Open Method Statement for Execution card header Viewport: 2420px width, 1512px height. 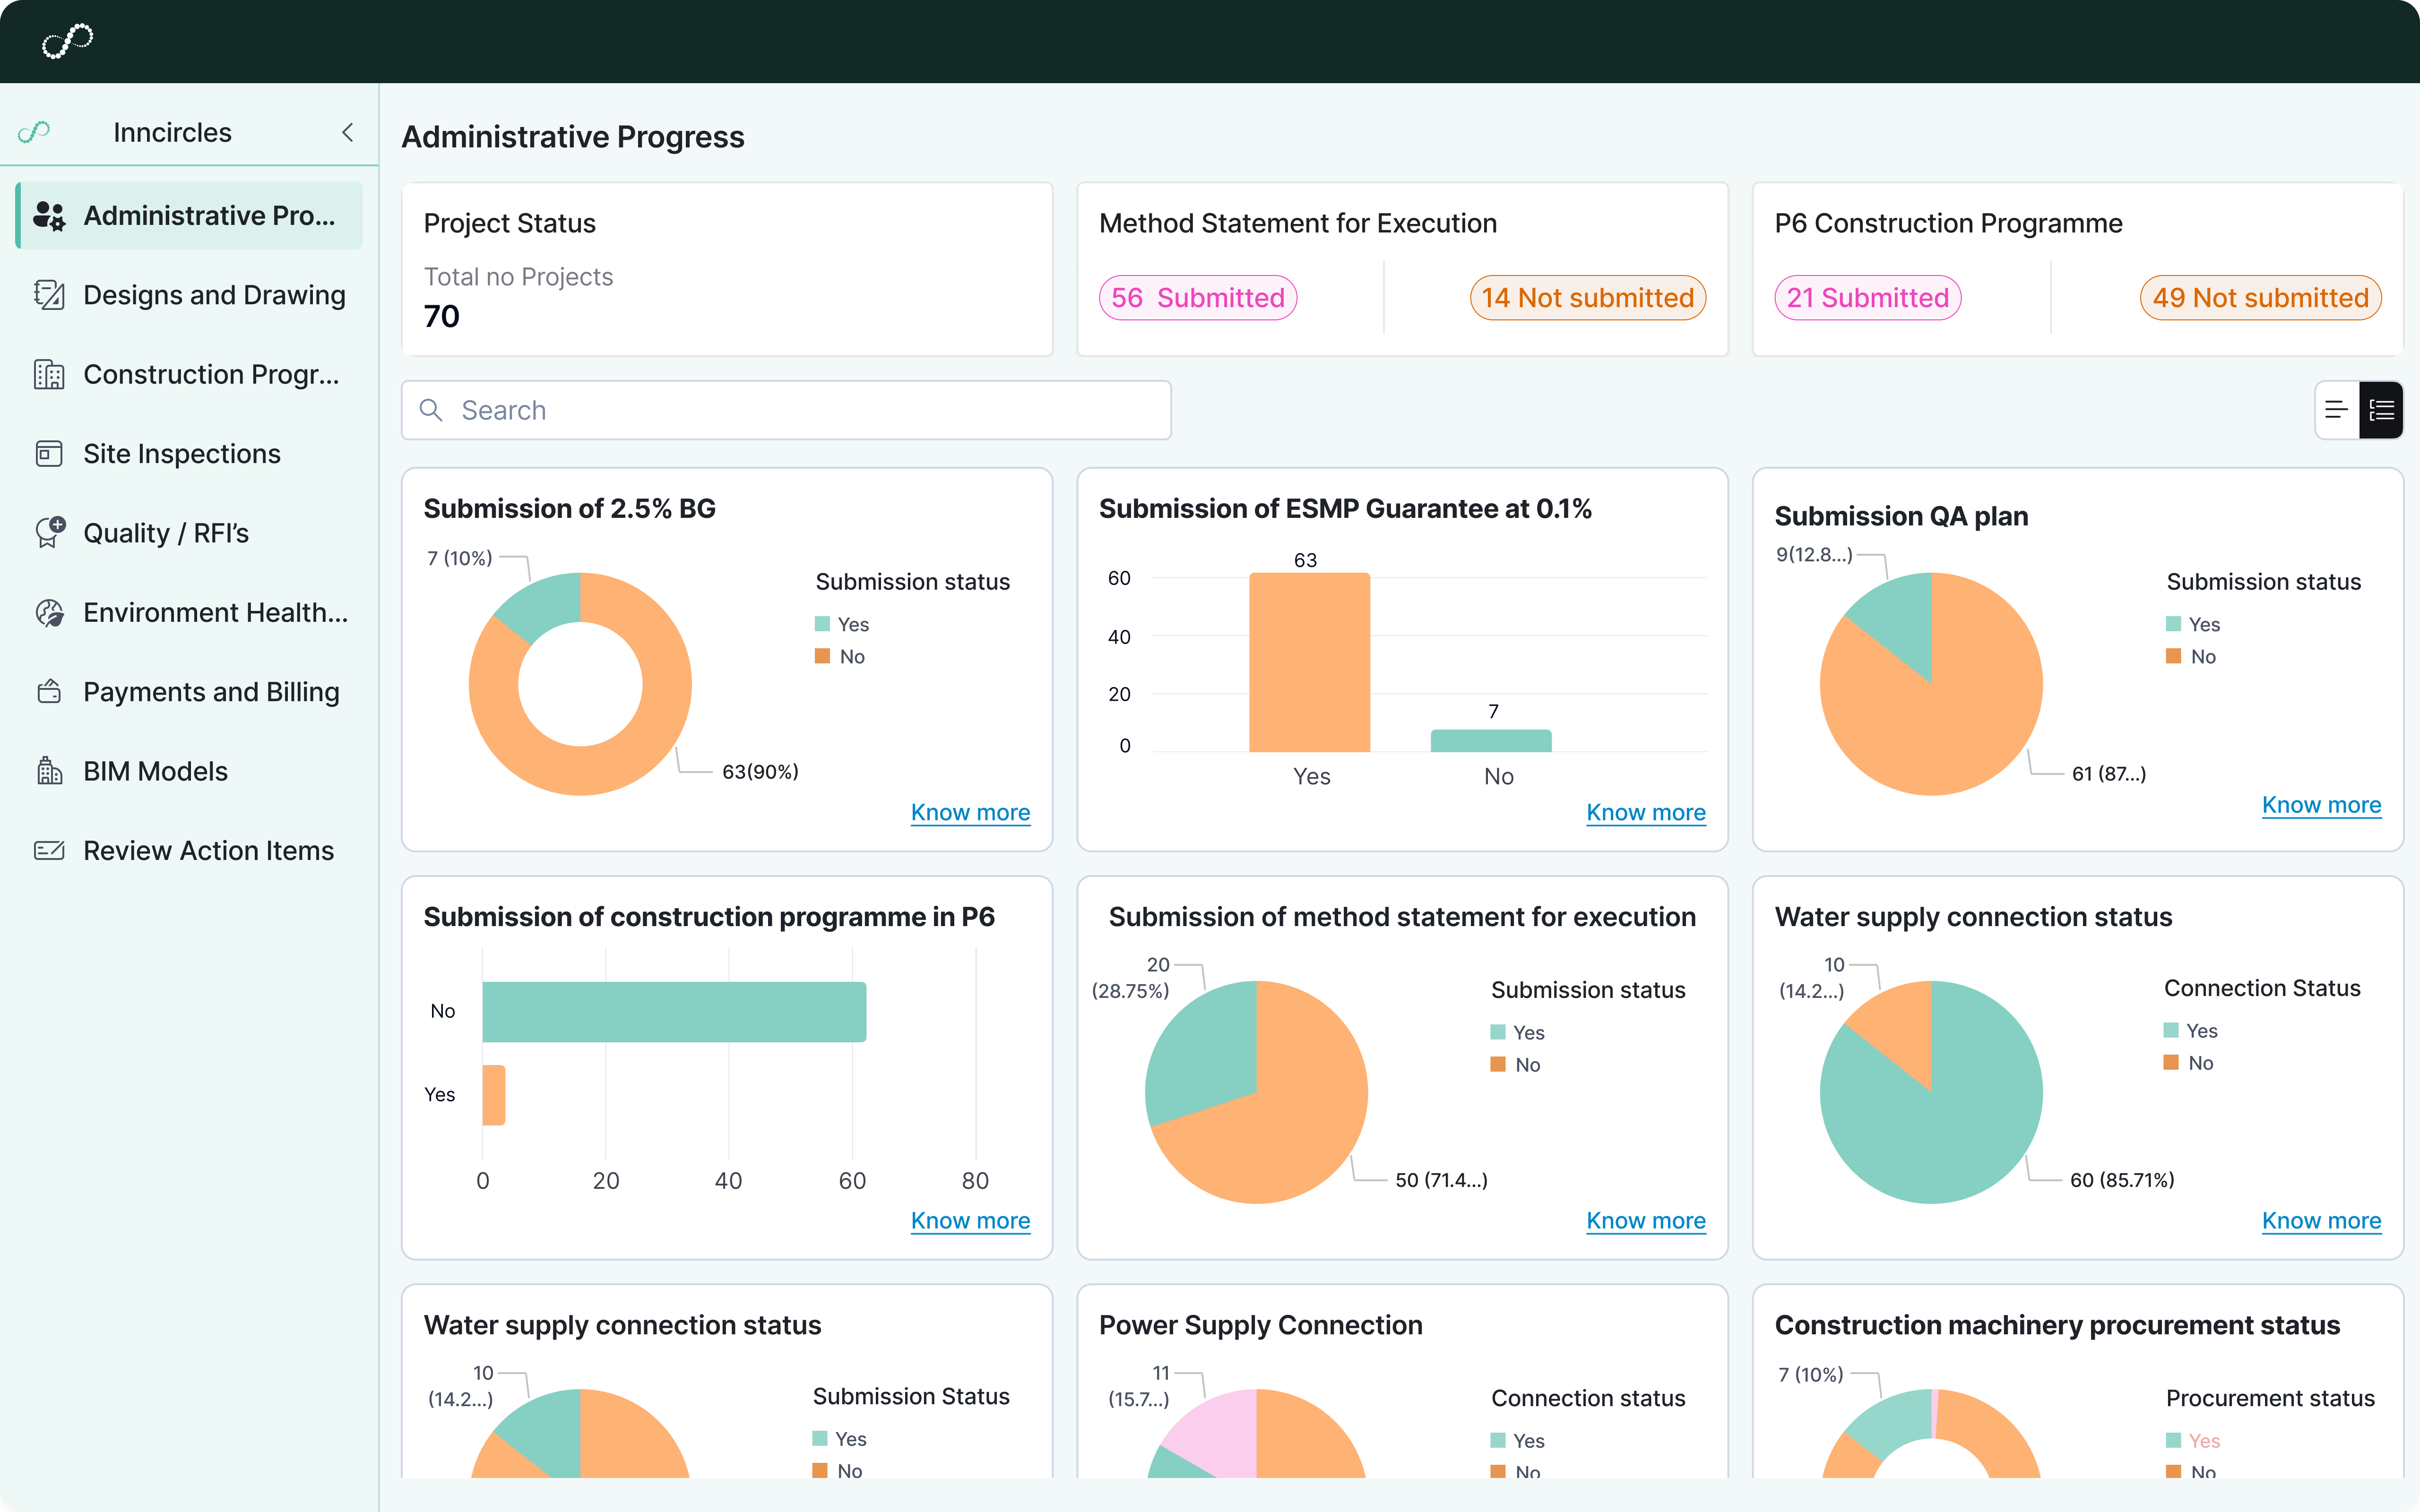pos(1297,222)
